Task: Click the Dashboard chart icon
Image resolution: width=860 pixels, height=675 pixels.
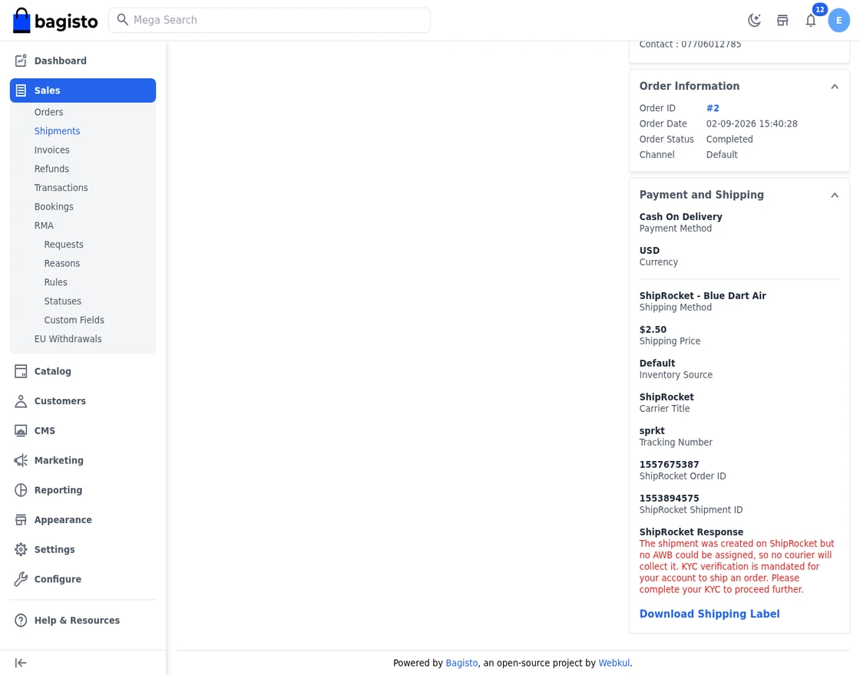Action: click(x=21, y=61)
